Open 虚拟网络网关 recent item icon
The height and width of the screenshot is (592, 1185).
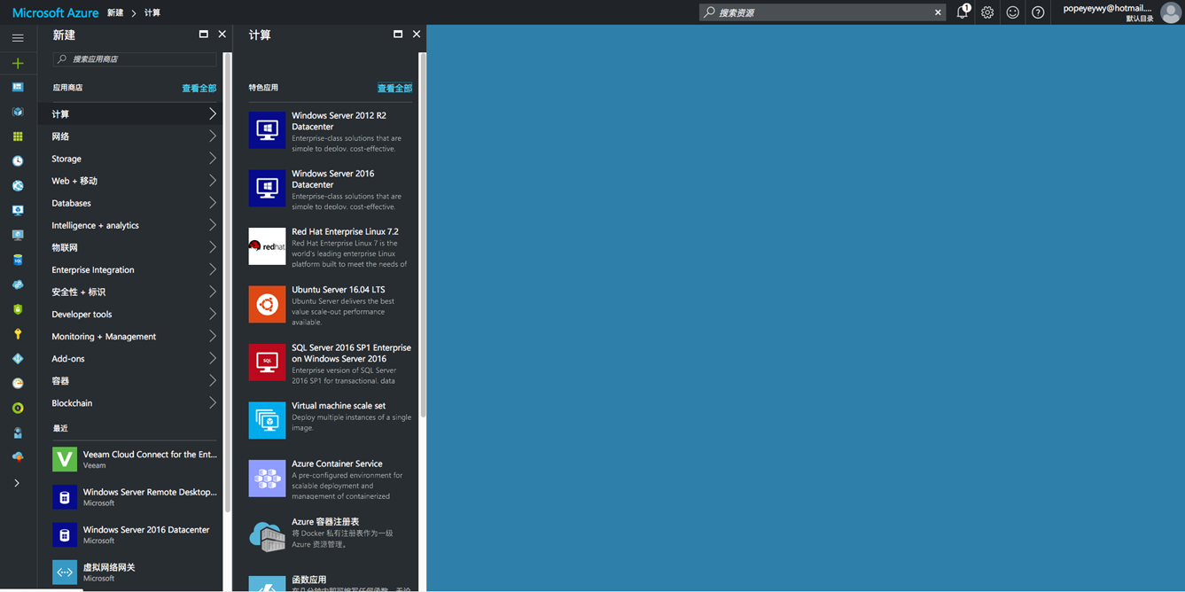[x=65, y=573]
